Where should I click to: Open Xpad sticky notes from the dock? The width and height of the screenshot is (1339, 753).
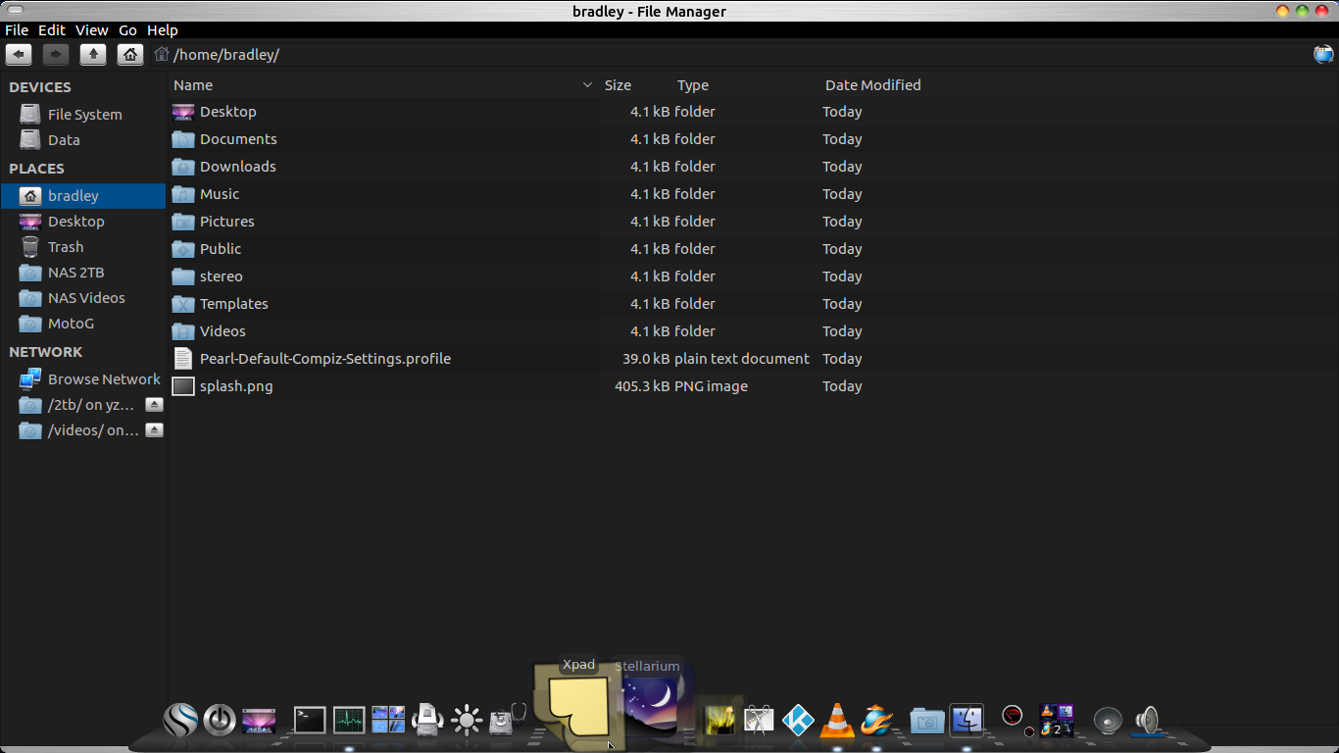click(578, 708)
